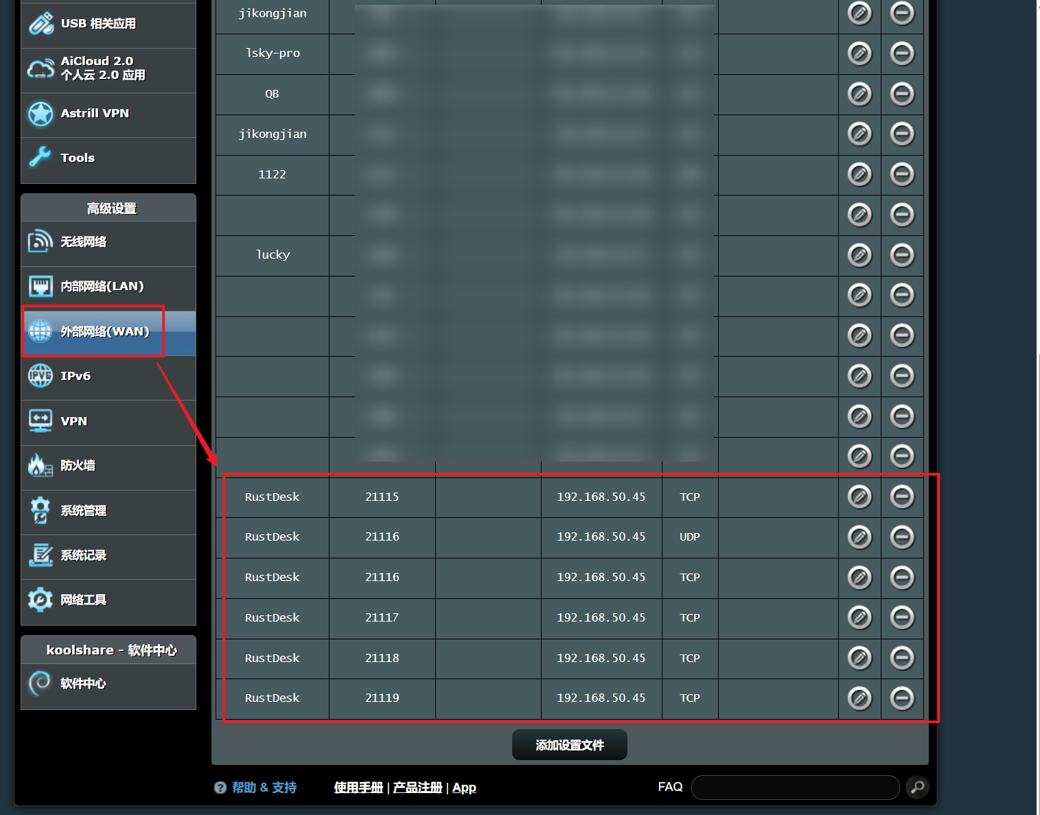Screen dimensions: 1040x815
Task: Edit RustDesk 21116 UDP rule
Action: (x=859, y=537)
